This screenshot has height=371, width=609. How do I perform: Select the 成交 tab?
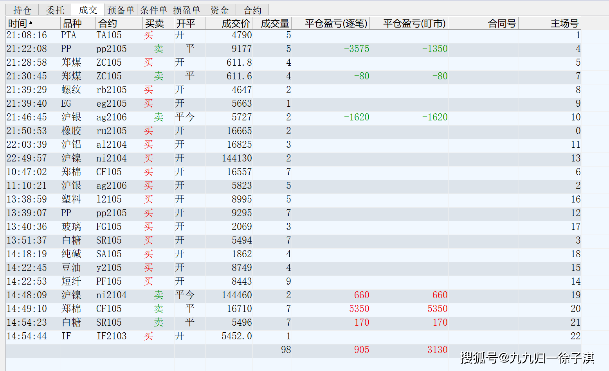coord(88,10)
